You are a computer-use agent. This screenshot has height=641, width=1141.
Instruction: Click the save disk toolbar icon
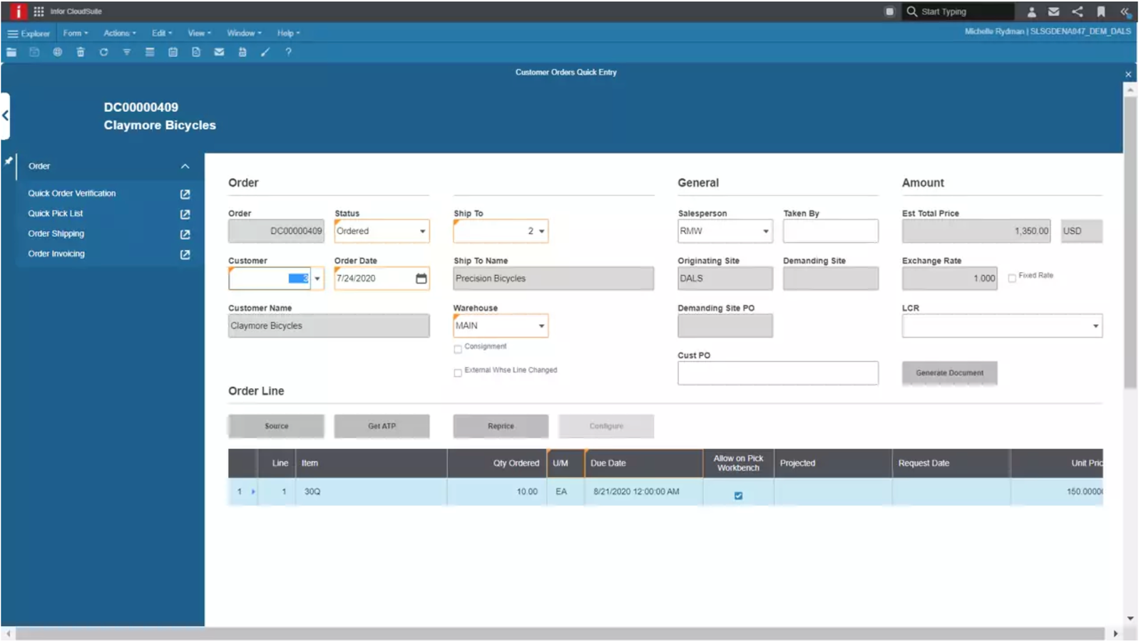click(34, 52)
